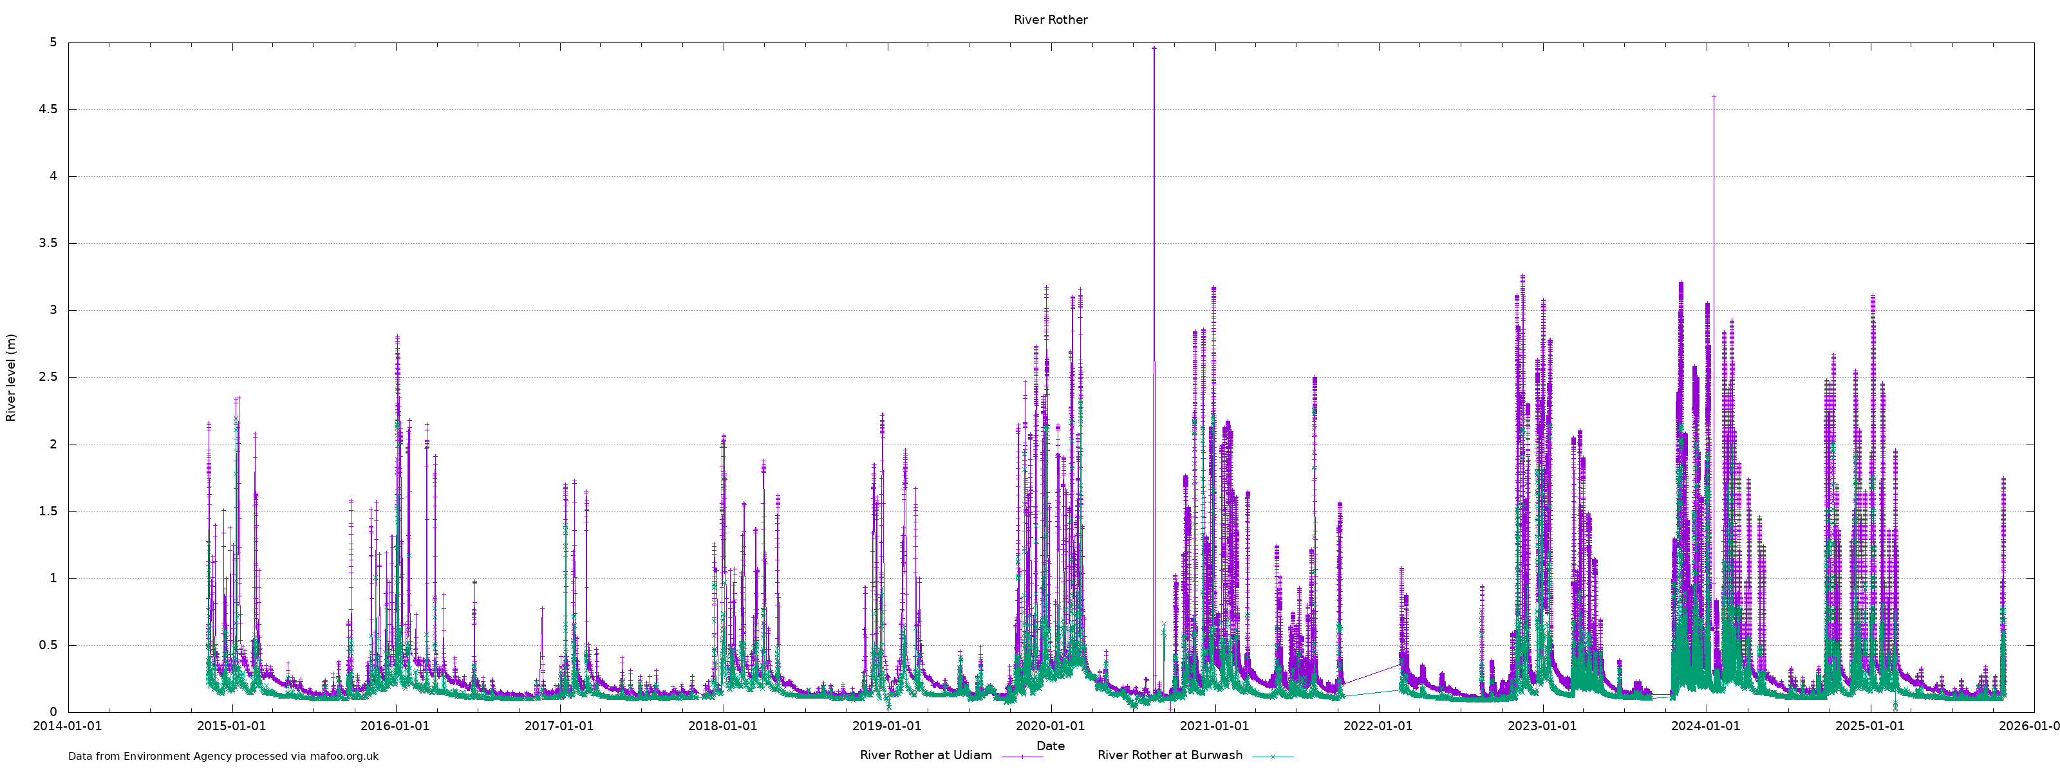
Task: Click the 2025-01-01 x-axis tick label
Action: pos(1869,726)
